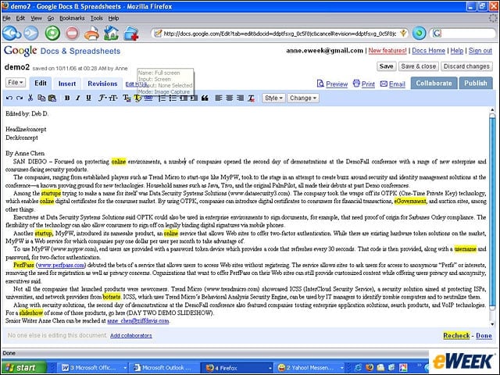The height and width of the screenshot is (375, 500).
Task: Click the remove formatting icon
Action: click(x=252, y=98)
